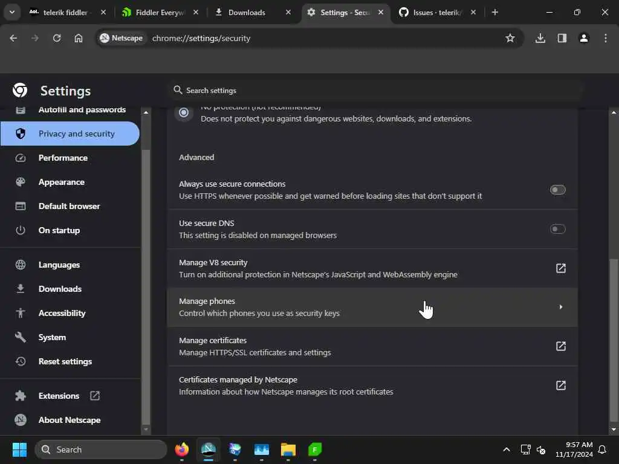Close the Downloads tab
The height and width of the screenshot is (464, 619).
[288, 13]
